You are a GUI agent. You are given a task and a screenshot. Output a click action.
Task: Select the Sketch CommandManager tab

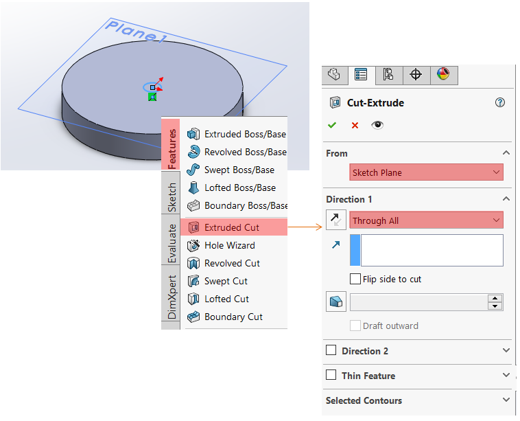(x=171, y=192)
